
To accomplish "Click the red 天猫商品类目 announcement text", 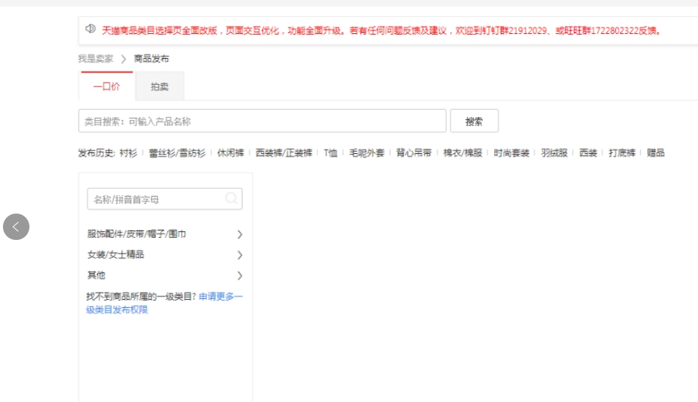I will 382,31.
